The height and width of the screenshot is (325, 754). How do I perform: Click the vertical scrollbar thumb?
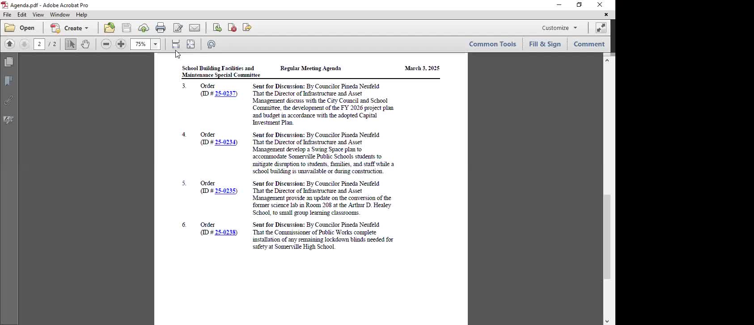pos(607,237)
